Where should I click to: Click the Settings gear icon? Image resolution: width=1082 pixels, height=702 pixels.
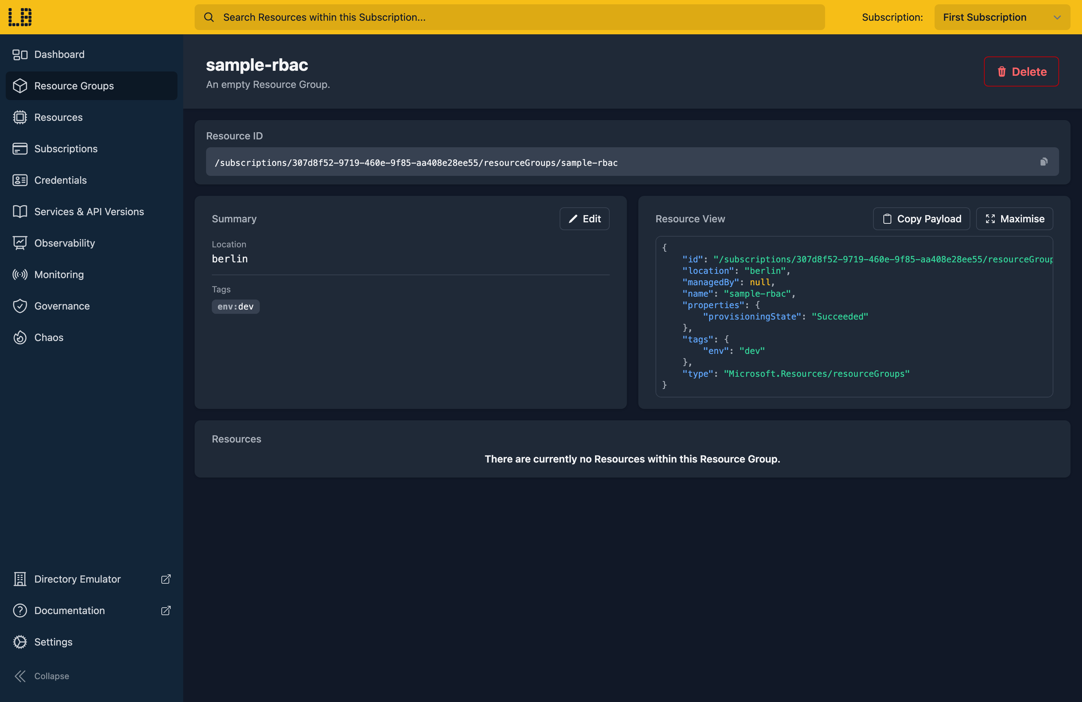tap(20, 642)
